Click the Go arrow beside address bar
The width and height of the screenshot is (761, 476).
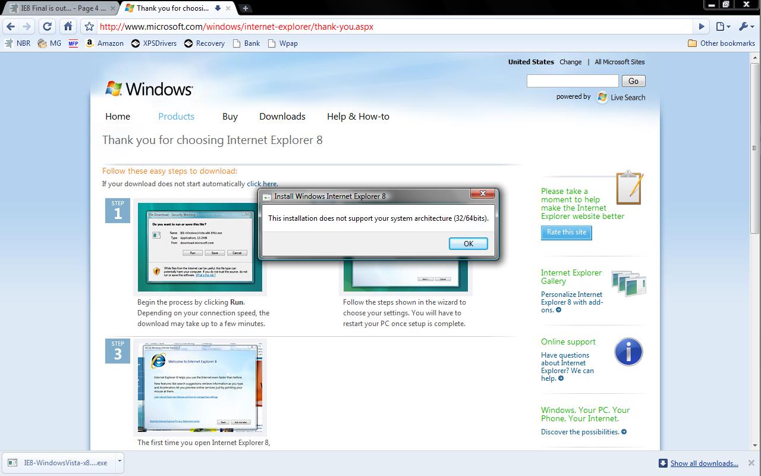pyautogui.click(x=702, y=26)
